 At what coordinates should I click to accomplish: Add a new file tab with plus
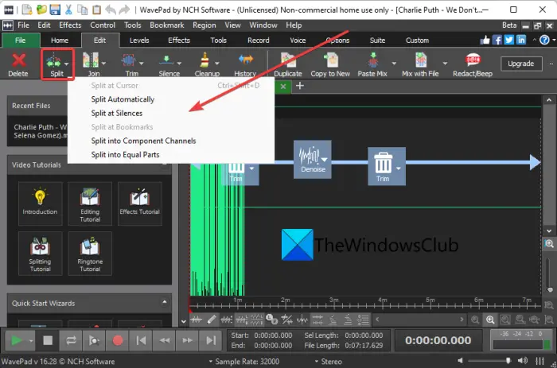pos(300,86)
